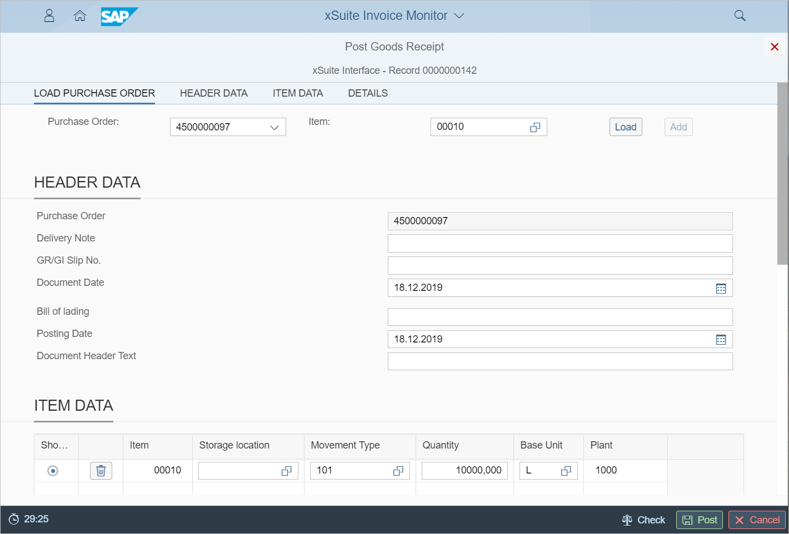Screen dimensions: 789x534
Task: Switch to the ITEM DATA tab
Action: 297,93
